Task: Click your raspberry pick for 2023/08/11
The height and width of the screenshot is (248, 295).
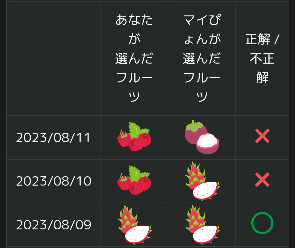Action: [134, 137]
